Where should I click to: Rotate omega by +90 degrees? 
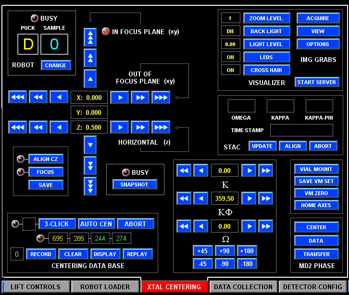225,251
